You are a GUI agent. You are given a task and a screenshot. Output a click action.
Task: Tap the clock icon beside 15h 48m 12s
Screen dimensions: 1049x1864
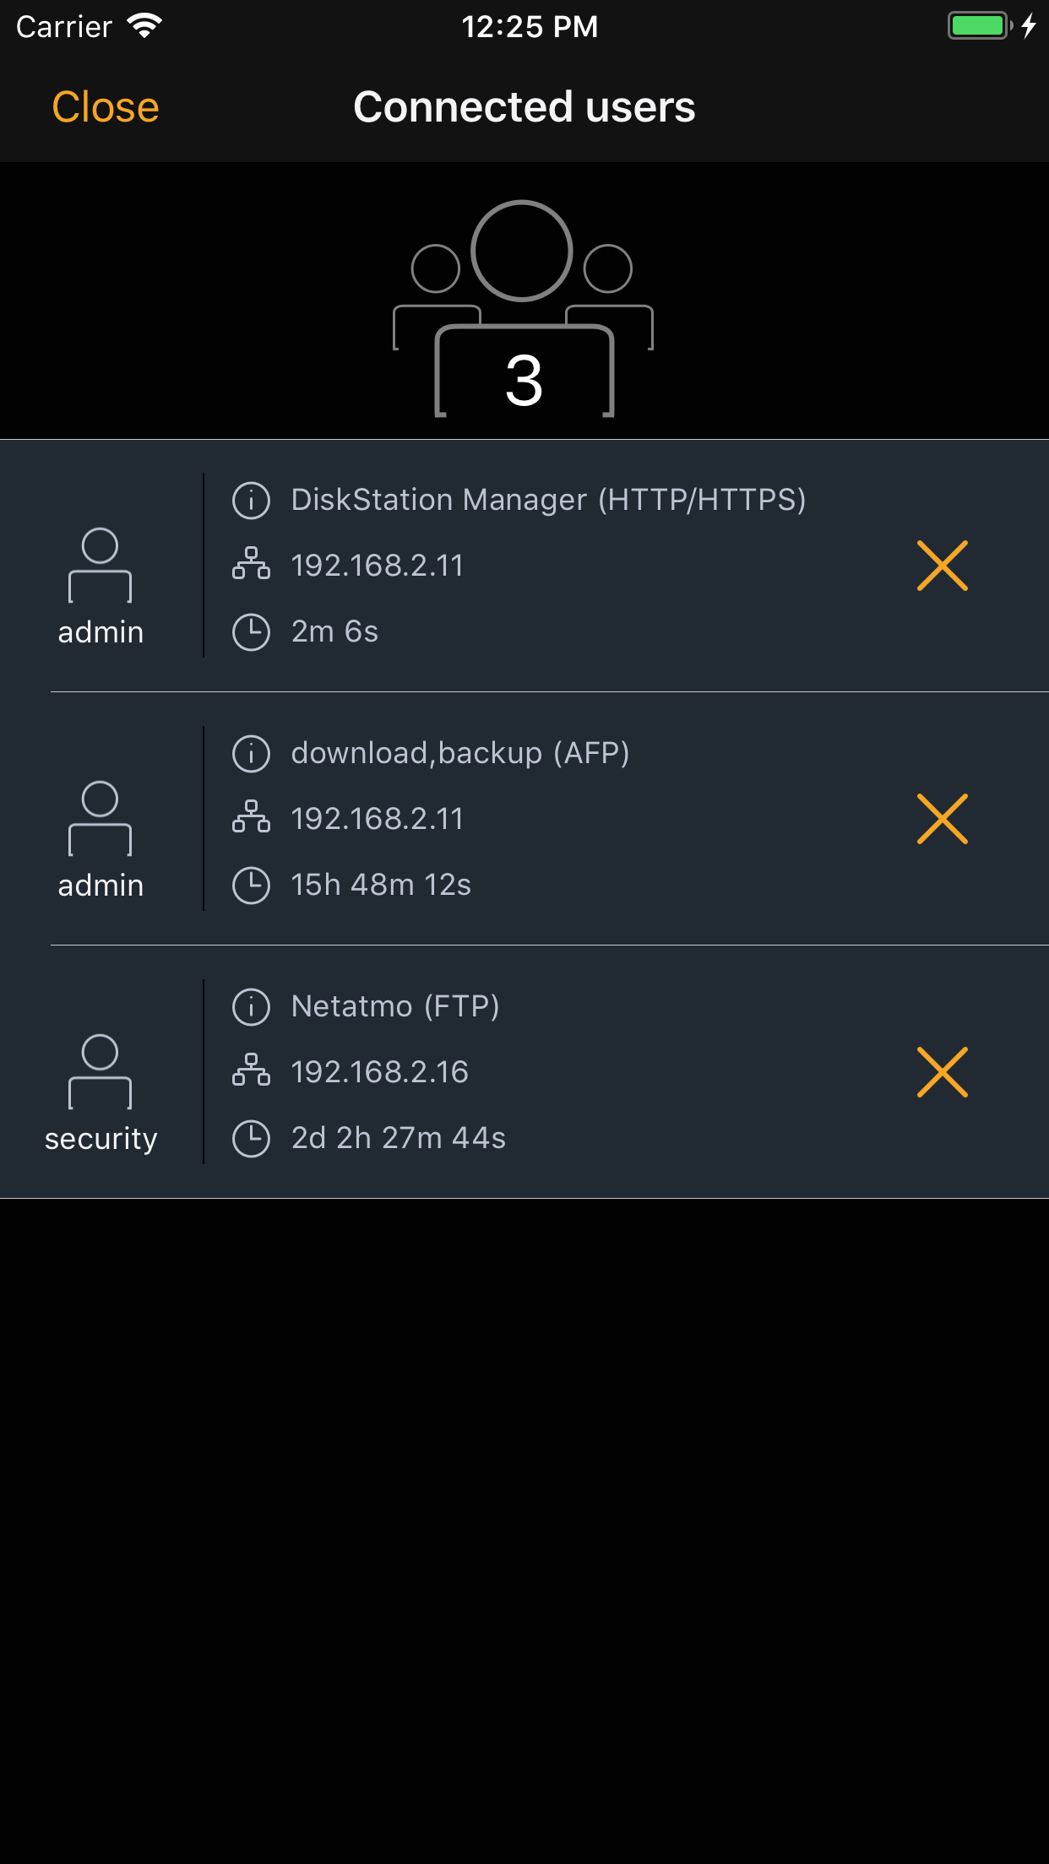coord(251,885)
